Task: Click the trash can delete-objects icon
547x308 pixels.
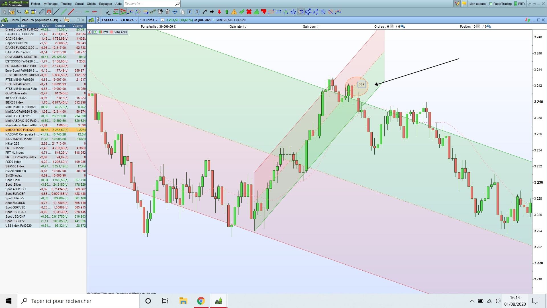Action: pyautogui.click(x=168, y=12)
